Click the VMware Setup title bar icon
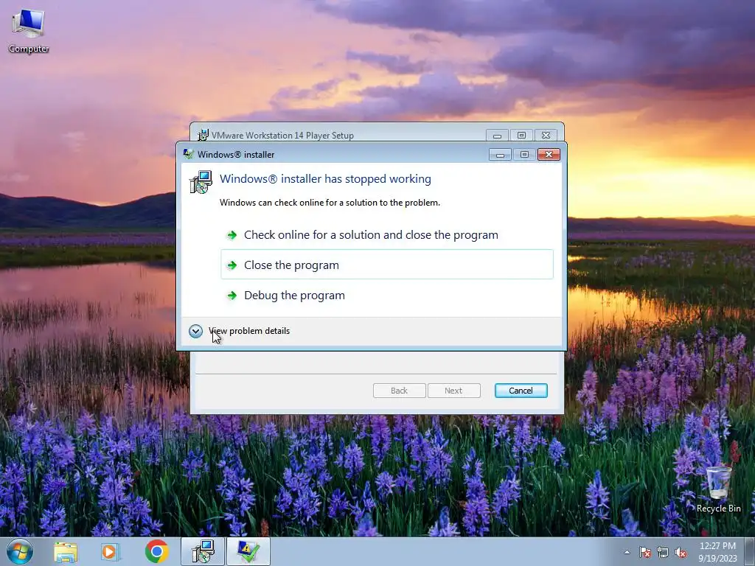This screenshot has height=566, width=755. click(203, 135)
